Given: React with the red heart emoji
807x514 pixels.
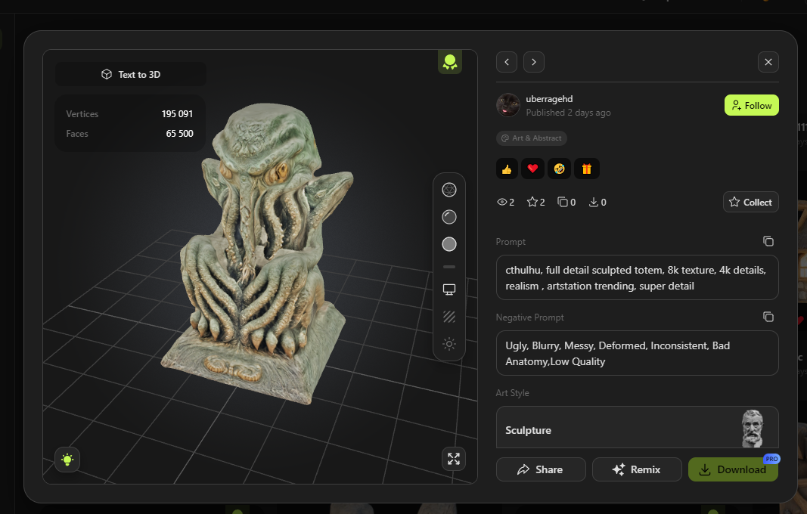Looking at the screenshot, I should point(532,169).
